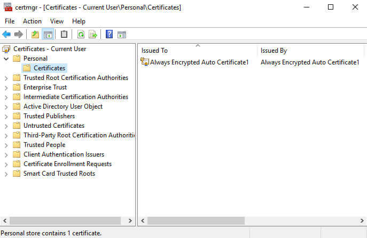
Task: Select the Trusted Publishers folder
Action: coord(49,116)
